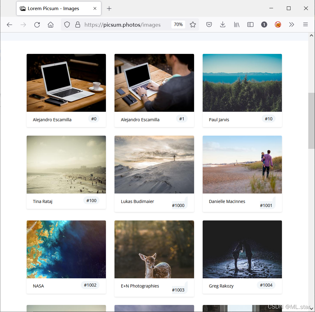The image size is (315, 312).
Task: Save page to Pocket
Action: (x=209, y=25)
